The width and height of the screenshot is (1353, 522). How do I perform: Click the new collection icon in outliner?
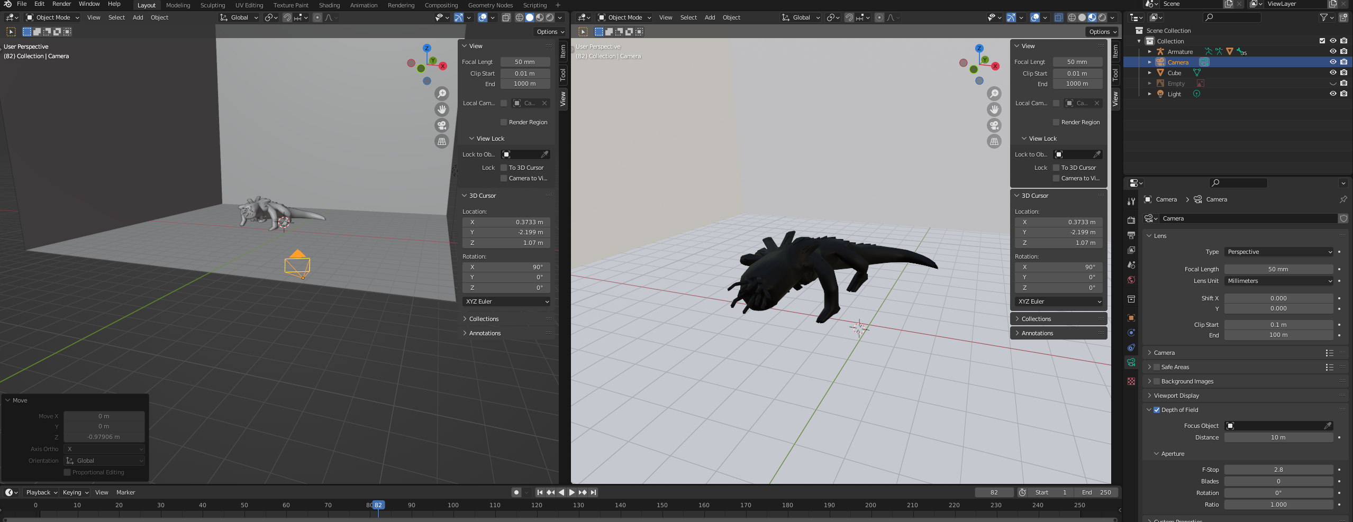1343,17
